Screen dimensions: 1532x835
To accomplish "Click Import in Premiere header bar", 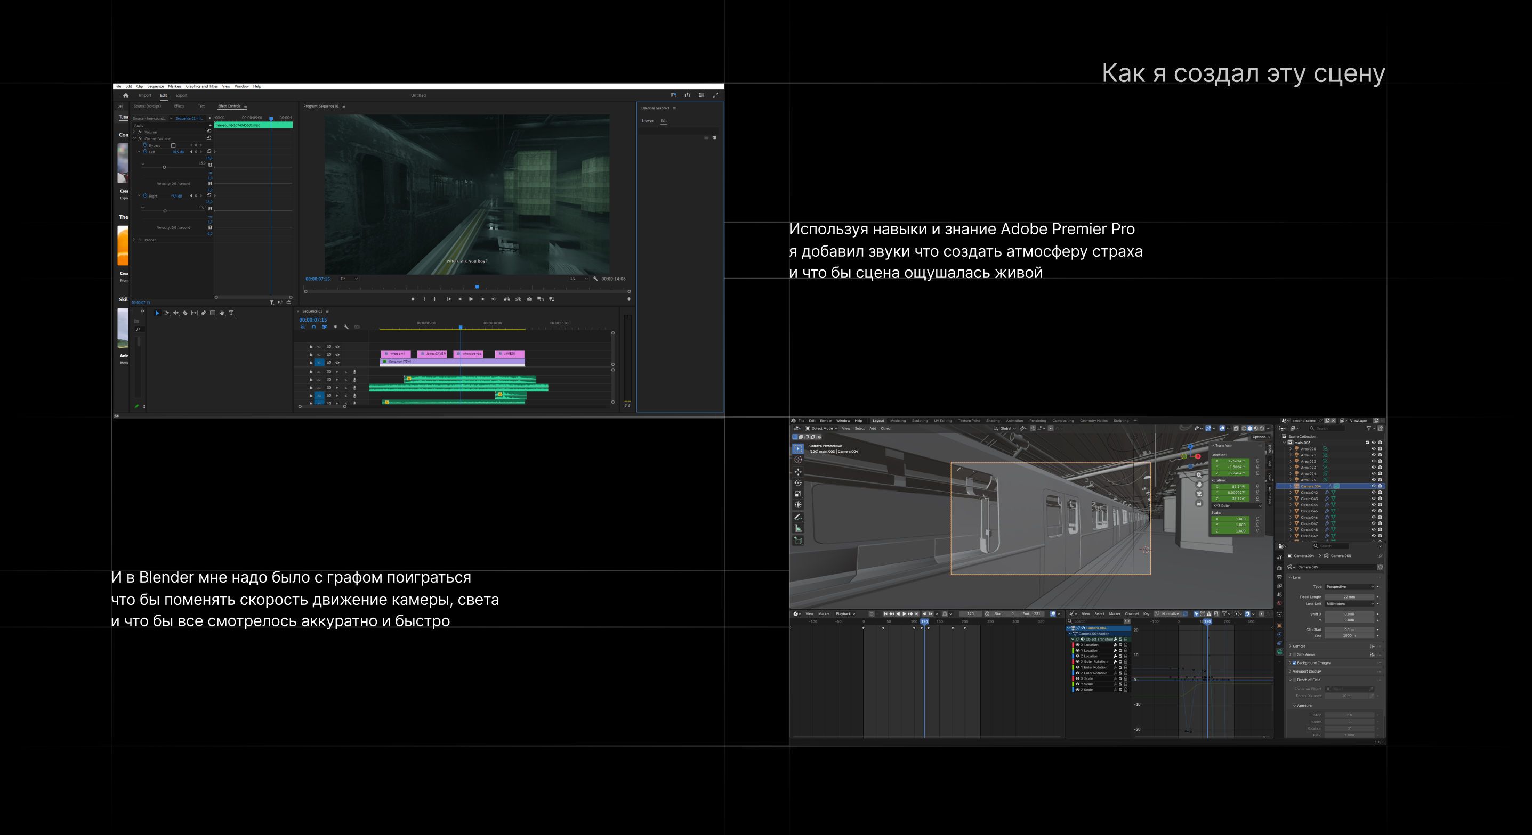I will tap(145, 95).
